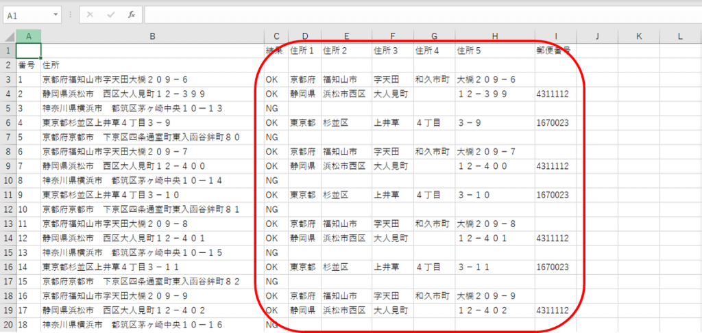The width and height of the screenshot is (702, 333).
Task: Select row 1 header
Action: pos(8,51)
